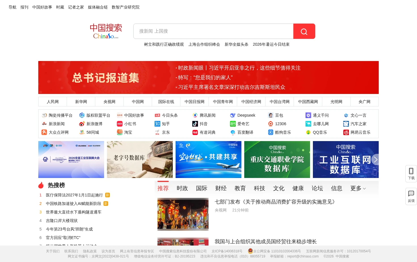Click the 陶瓷传播平台 icon
The image size is (417, 262).
[x=44, y=115]
